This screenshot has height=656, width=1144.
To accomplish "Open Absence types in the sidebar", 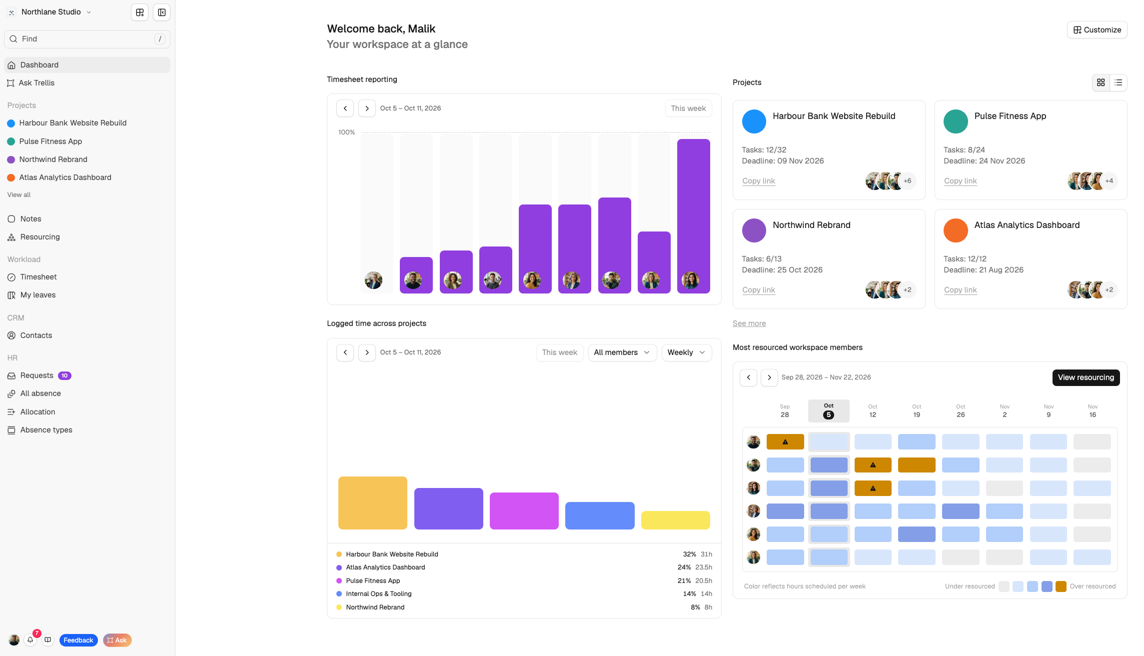I will (87, 430).
